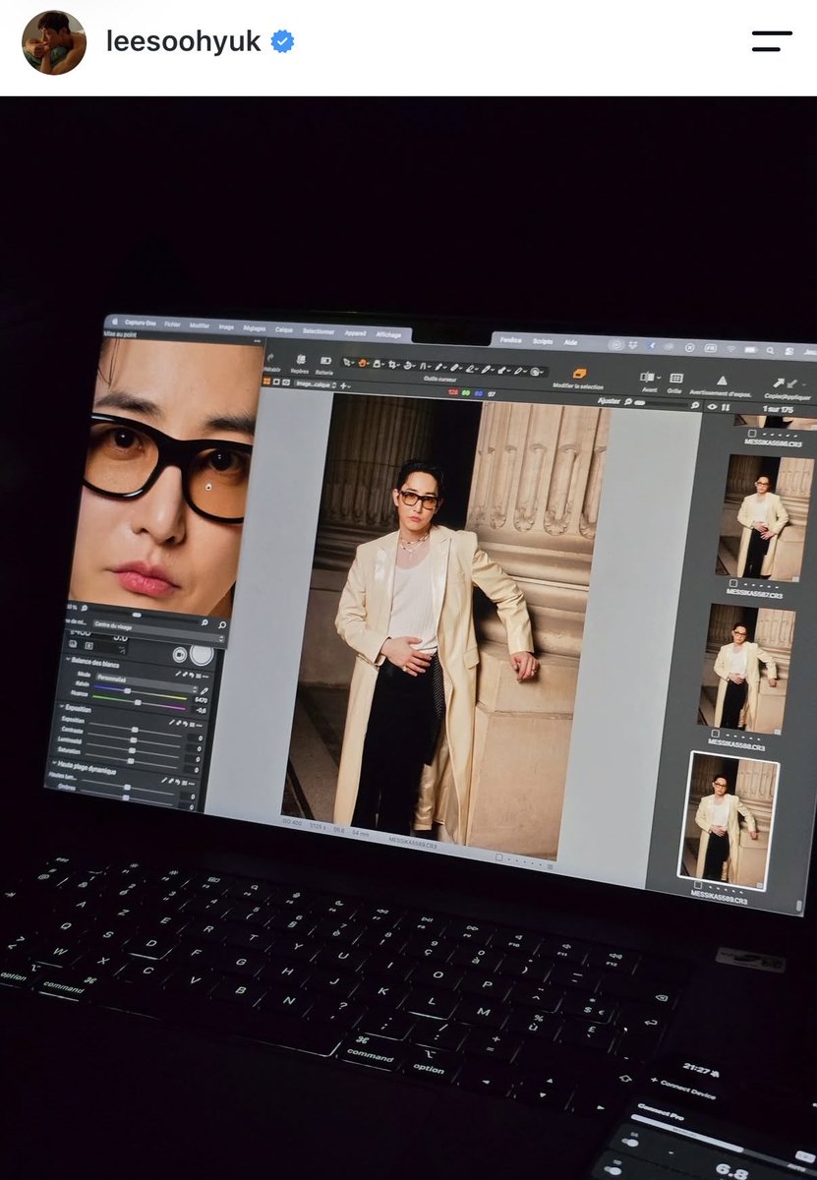Tick the checkbox below the main viewer image
Viewport: 817px width, 1180px height.
click(498, 856)
